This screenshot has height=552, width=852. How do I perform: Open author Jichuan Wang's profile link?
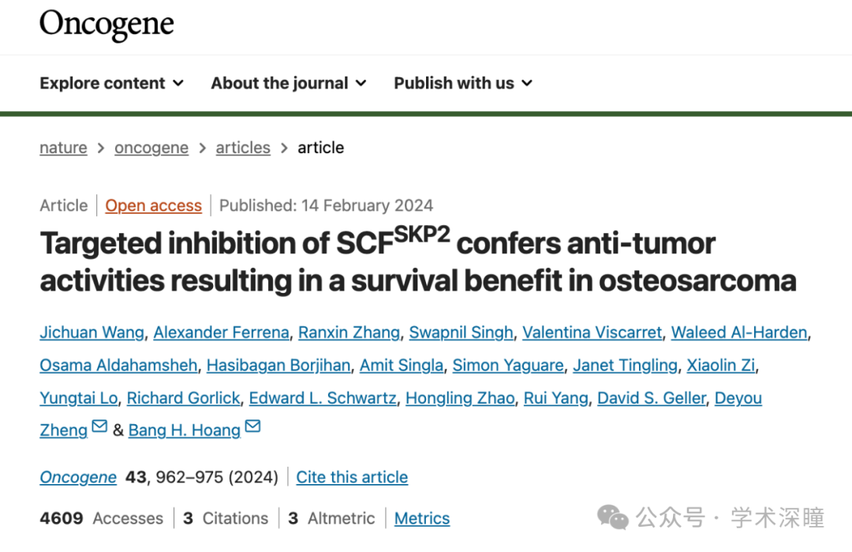point(92,332)
